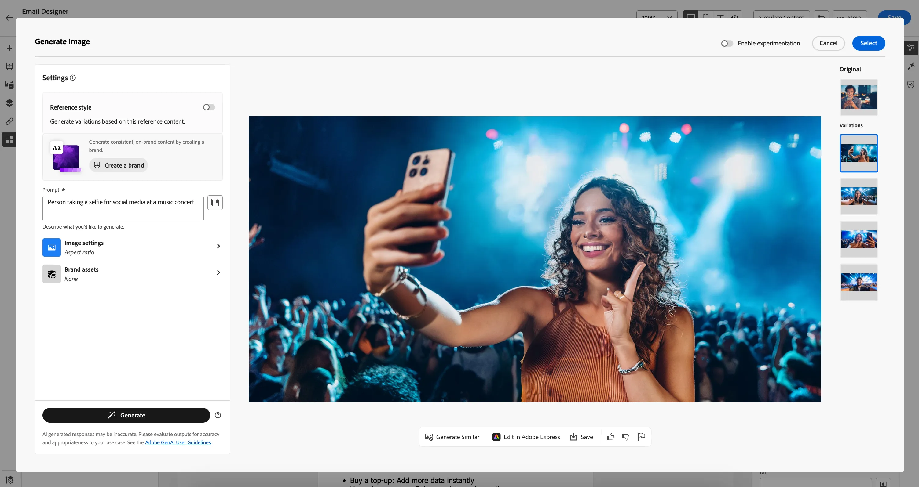The image size is (919, 487).
Task: Toggle Enable experimentation switch
Action: click(727, 43)
